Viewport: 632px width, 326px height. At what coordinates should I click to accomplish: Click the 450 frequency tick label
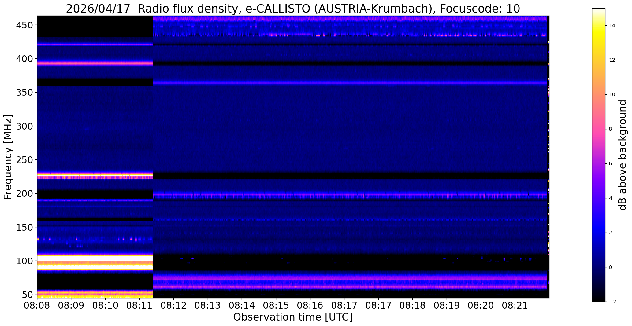click(24, 25)
